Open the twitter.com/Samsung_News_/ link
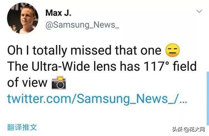The image size is (209, 136). (97, 99)
